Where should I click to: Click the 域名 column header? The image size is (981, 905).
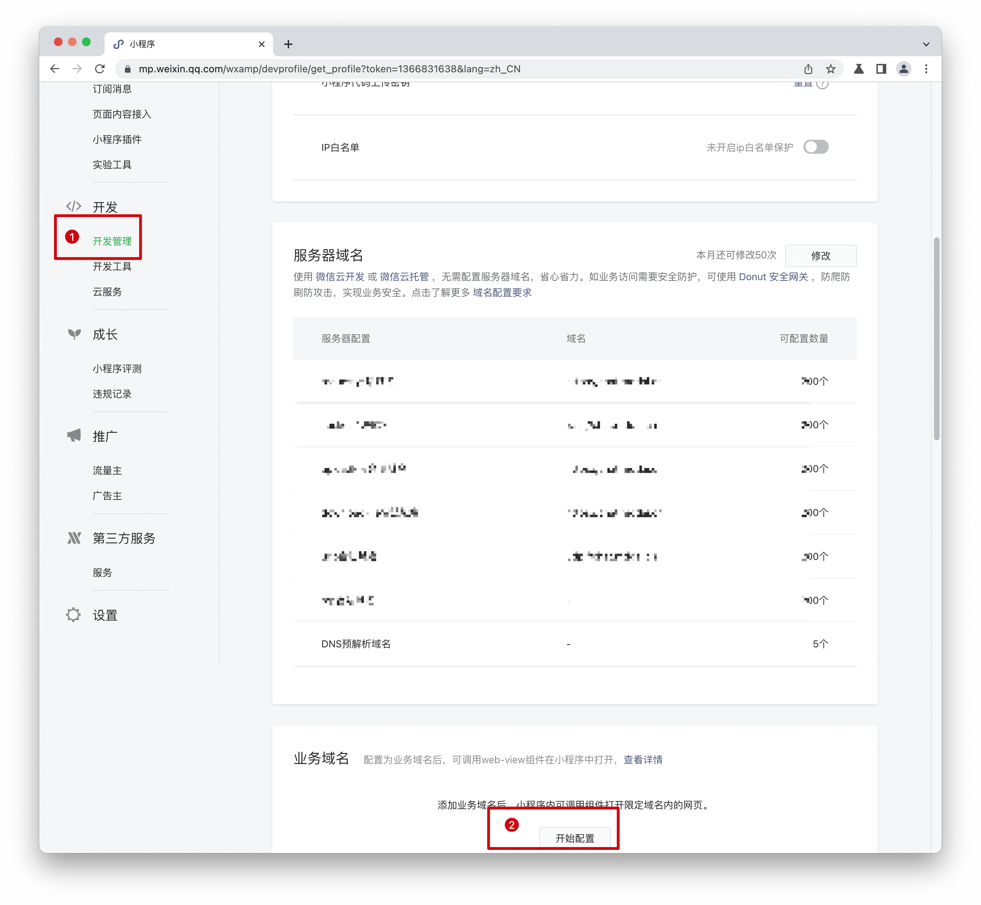pyautogui.click(x=576, y=338)
